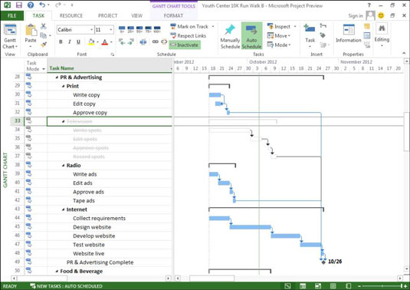Open the Calibri font name dropdown
Screen dimensions: 410x290
tap(75, 30)
